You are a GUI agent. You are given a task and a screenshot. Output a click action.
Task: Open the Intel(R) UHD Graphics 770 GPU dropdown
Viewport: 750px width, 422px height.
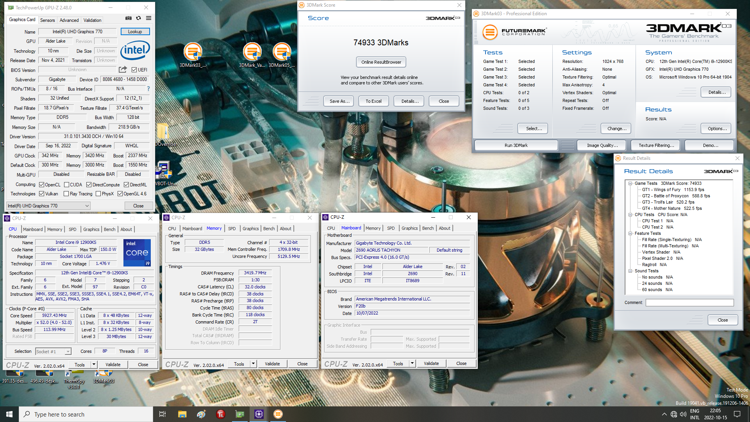48,206
